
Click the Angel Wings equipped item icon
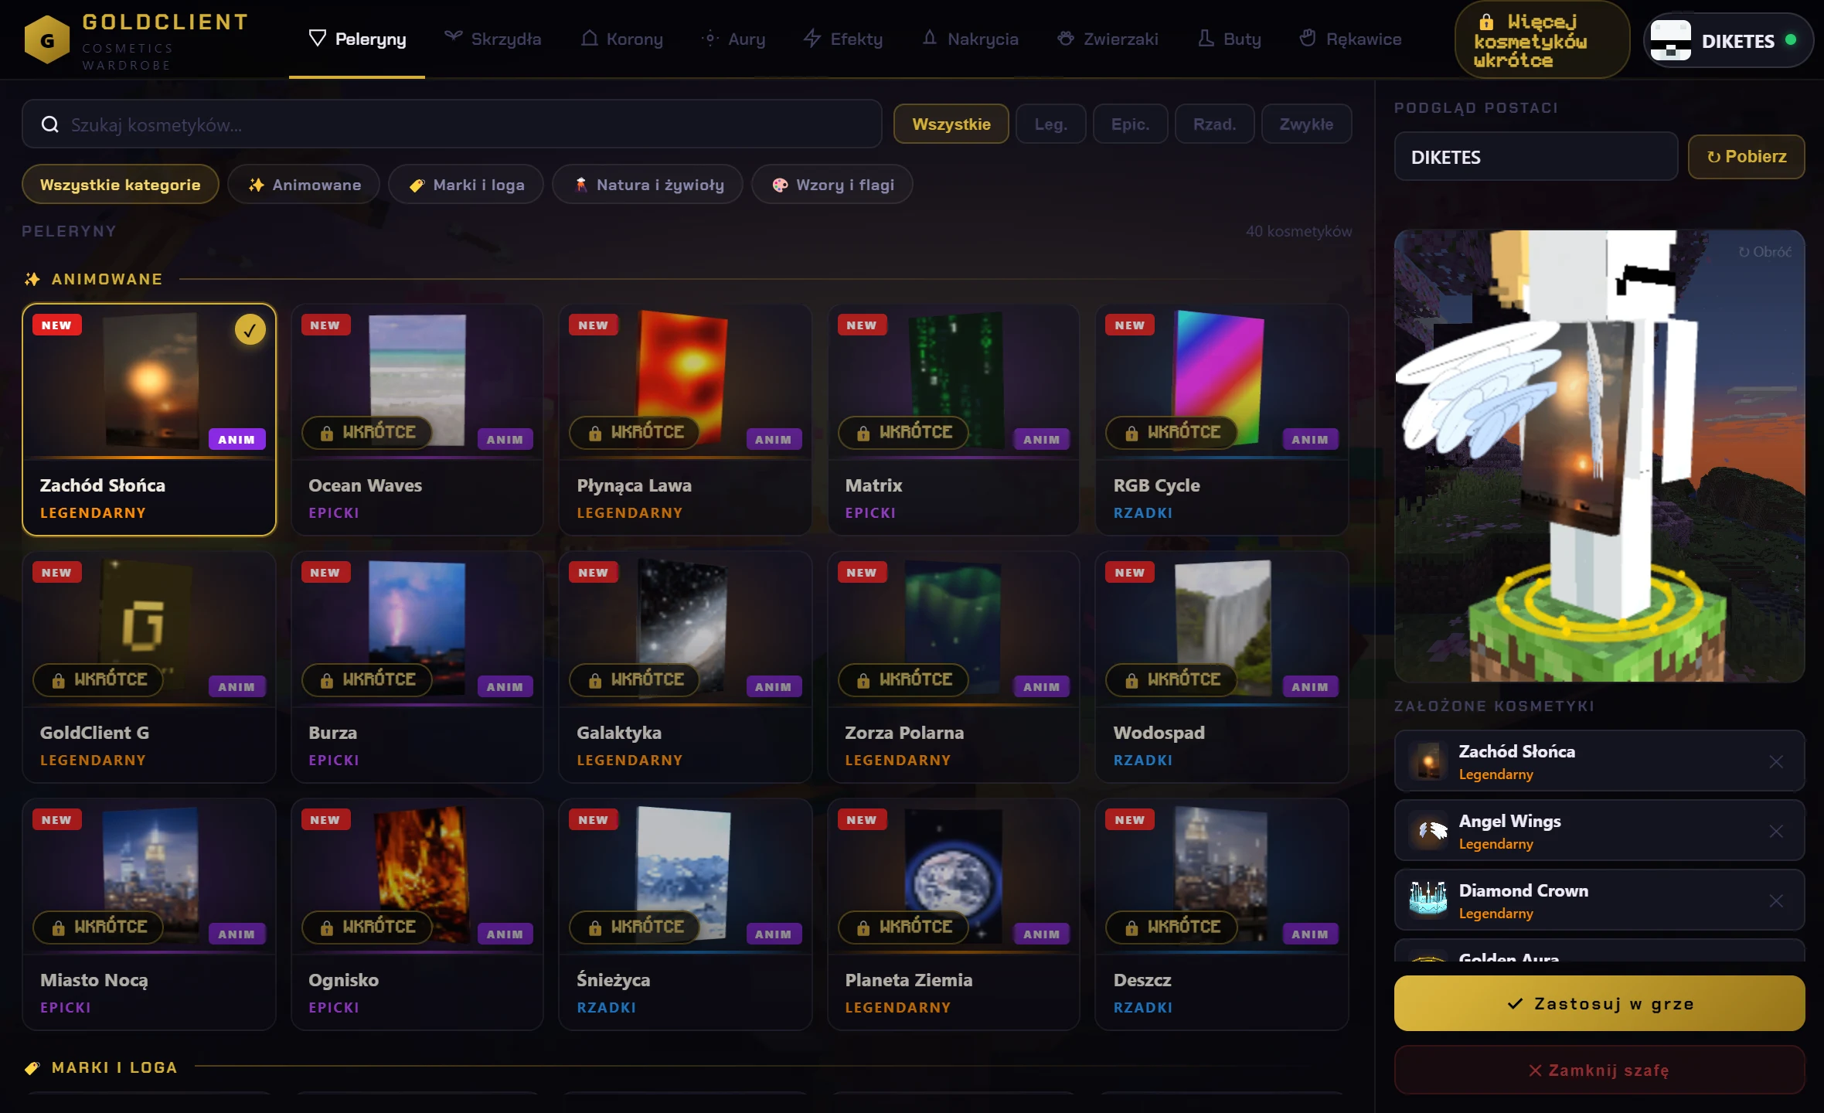[x=1428, y=832]
